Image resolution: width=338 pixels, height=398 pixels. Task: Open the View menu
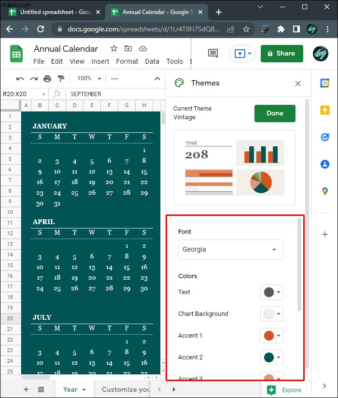click(77, 61)
